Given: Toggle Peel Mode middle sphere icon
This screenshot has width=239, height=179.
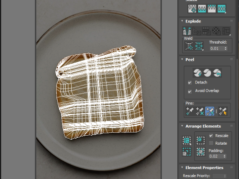Looking at the screenshot, I should [207, 73].
